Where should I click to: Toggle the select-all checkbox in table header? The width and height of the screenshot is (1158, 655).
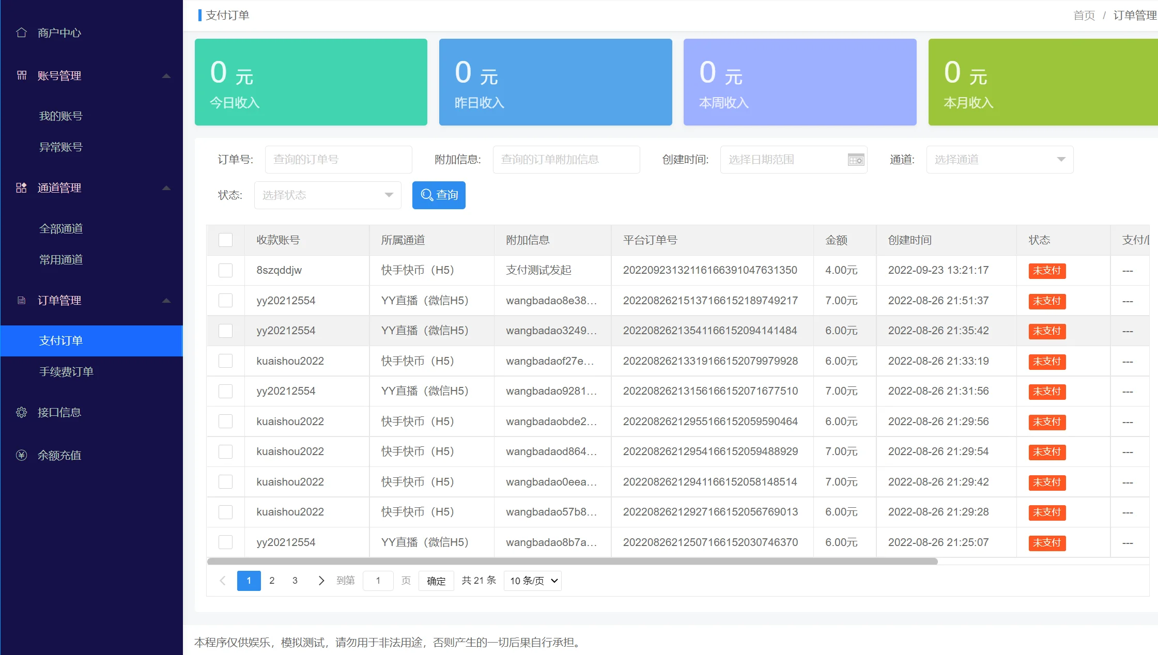[x=225, y=240]
